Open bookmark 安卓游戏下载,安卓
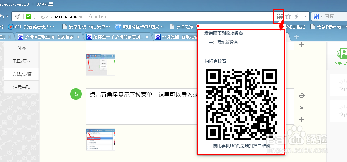Viewport: 347px width, 162px height. pos(86,27)
